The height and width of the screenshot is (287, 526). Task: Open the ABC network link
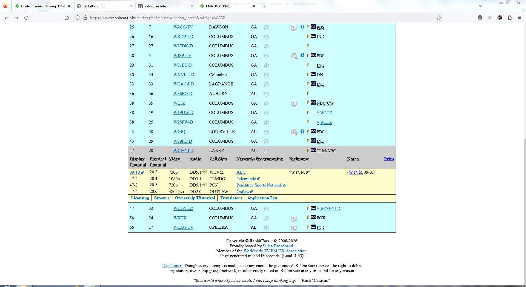(x=241, y=172)
